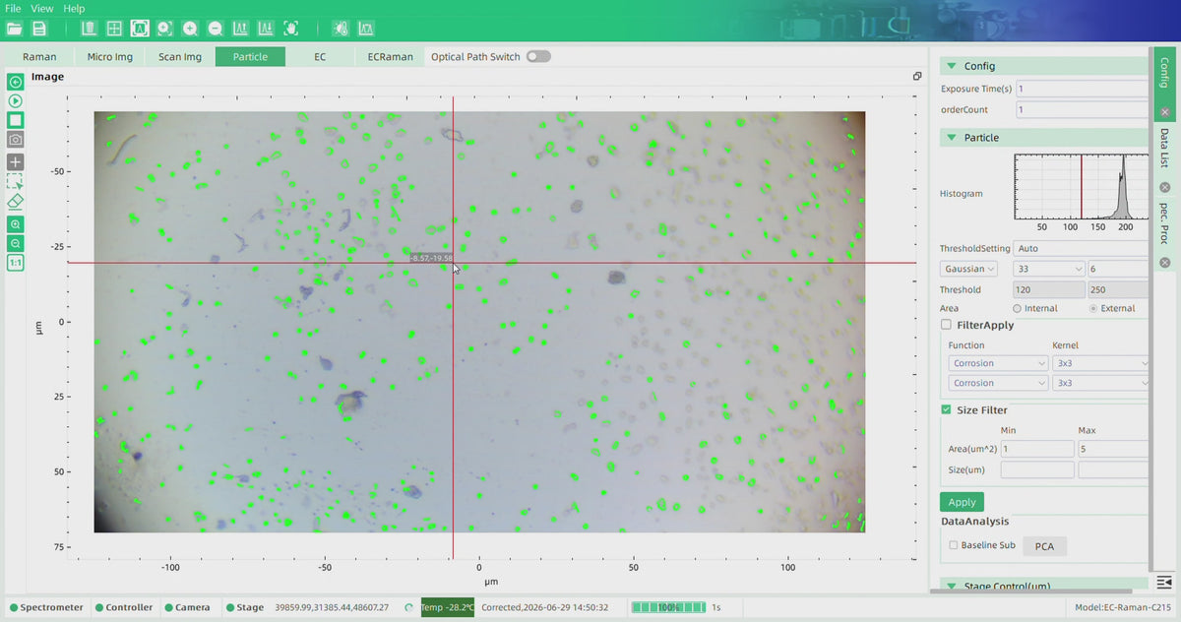Click the save disk icon in the toolbar
Image resolution: width=1181 pixels, height=622 pixels.
click(x=39, y=29)
